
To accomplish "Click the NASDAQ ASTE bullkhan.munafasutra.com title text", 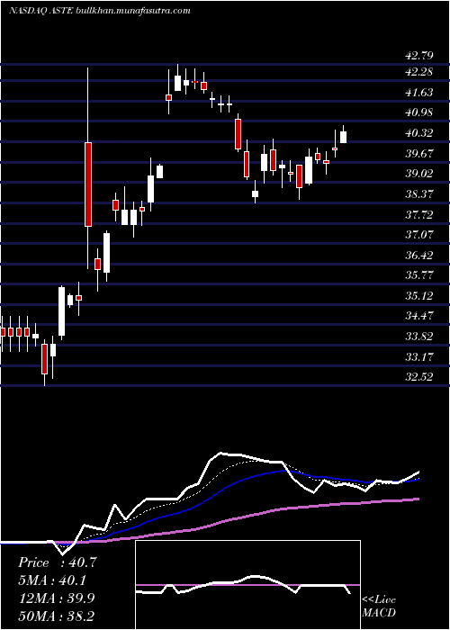I will pos(100,11).
